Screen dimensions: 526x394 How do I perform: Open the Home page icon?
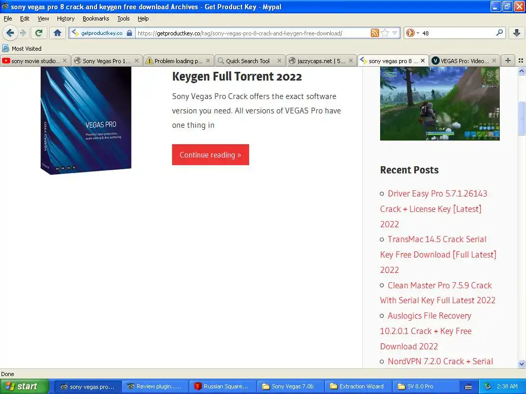[58, 33]
